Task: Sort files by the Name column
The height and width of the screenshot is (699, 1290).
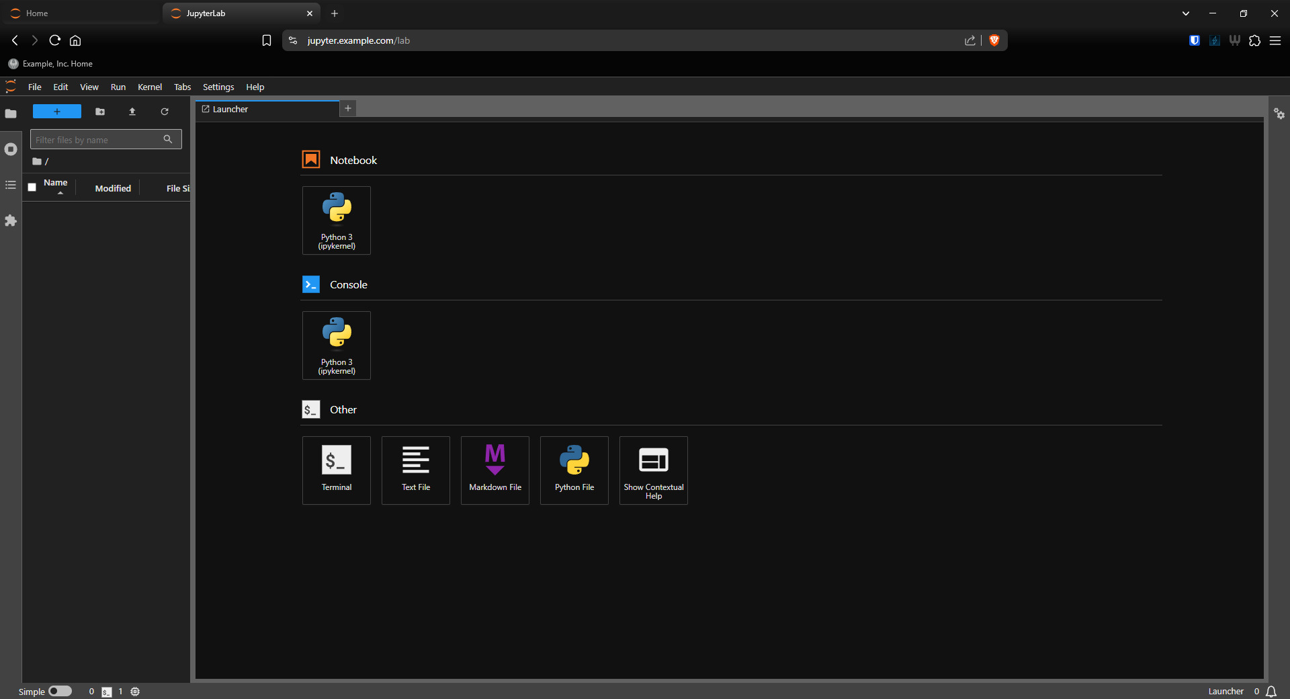Action: click(56, 183)
